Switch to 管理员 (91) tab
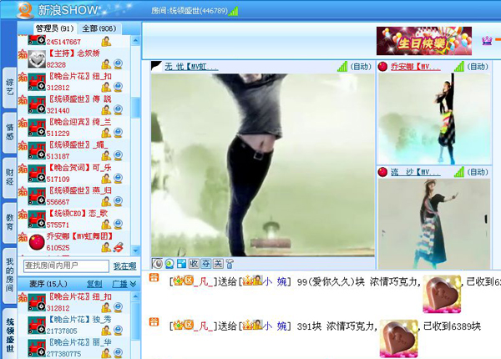501x359 pixels. point(54,28)
